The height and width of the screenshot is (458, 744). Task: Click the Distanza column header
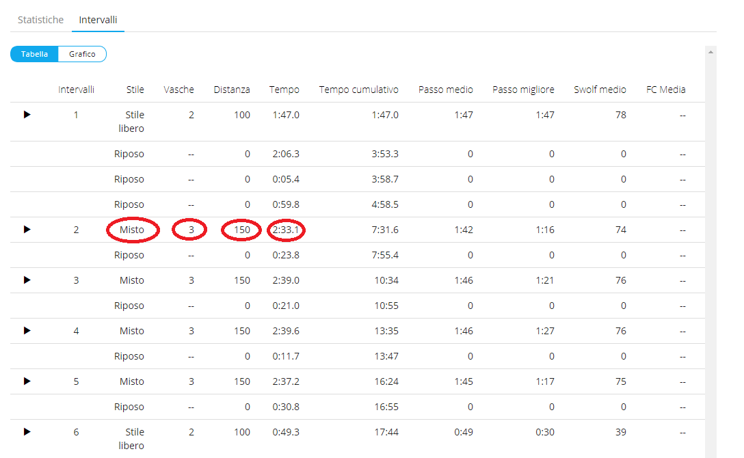[x=232, y=90]
